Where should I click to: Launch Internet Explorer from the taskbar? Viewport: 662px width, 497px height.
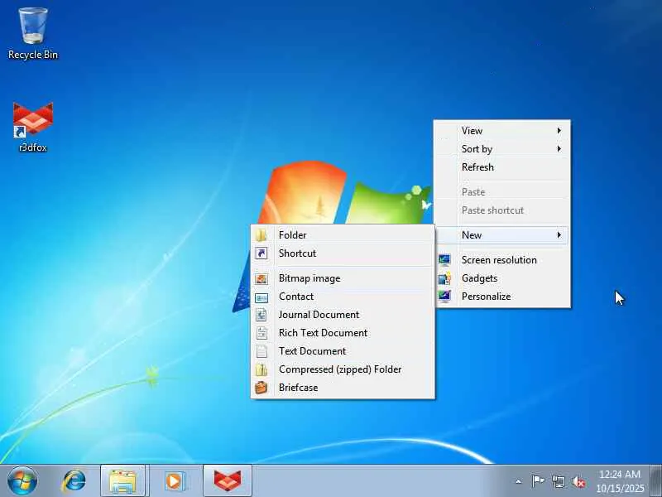74,481
